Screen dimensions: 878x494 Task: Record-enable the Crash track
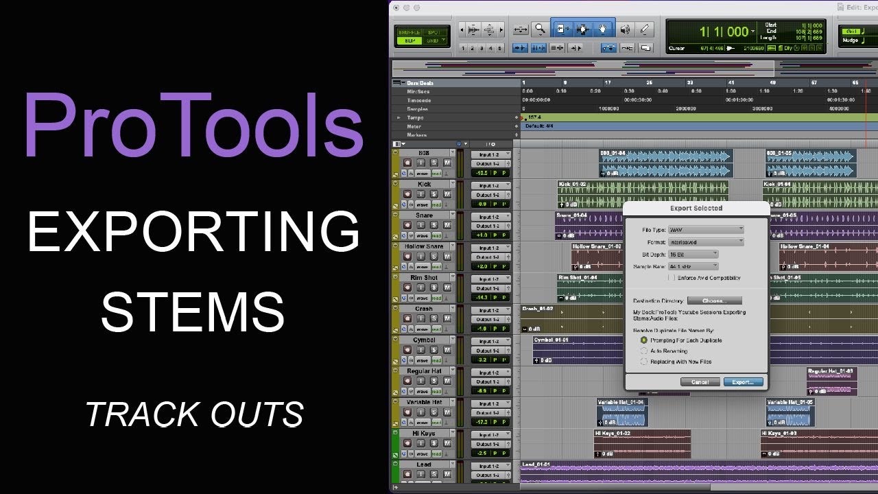[407, 318]
